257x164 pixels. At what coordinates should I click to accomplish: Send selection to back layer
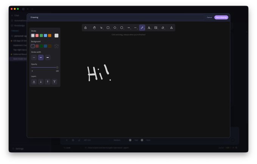click(34, 82)
